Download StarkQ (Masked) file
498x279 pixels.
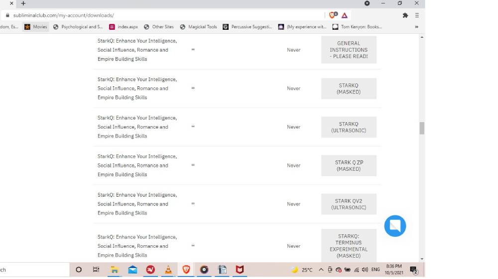349,89
